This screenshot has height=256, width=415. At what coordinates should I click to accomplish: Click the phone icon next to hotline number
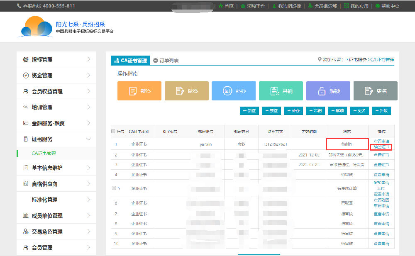[19, 6]
